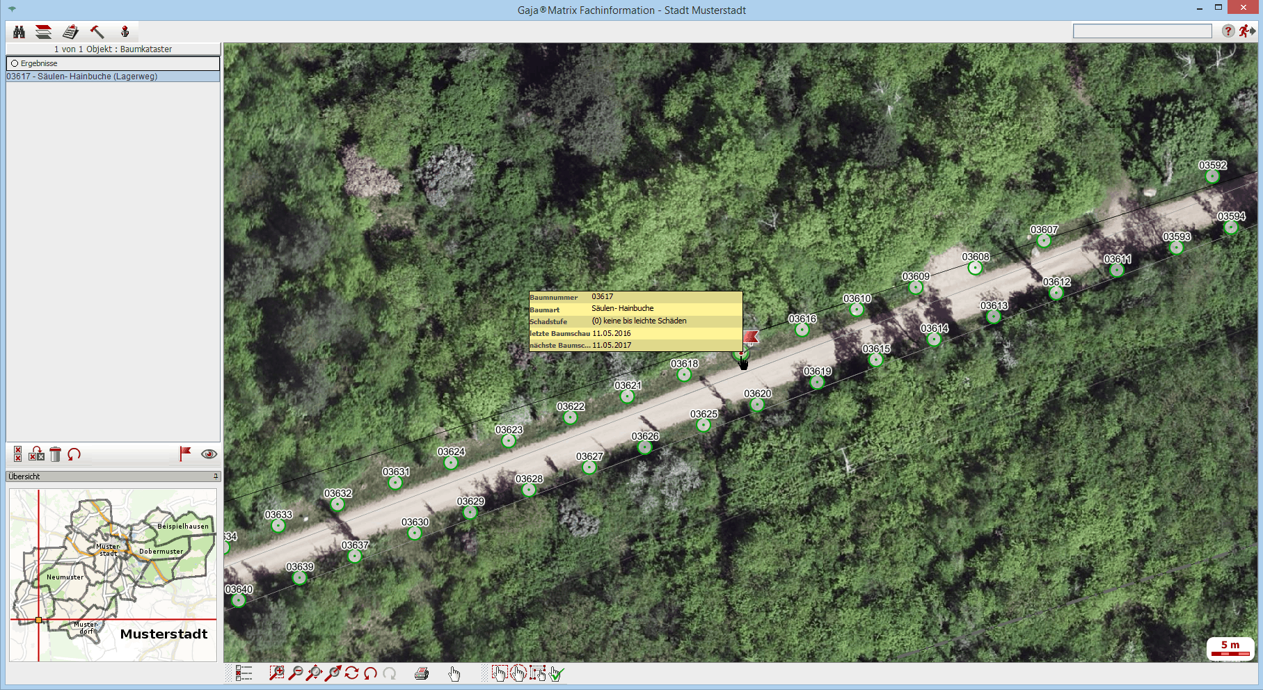Toggle visibility with the eye icon
This screenshot has height=690, width=1263.
209,454
